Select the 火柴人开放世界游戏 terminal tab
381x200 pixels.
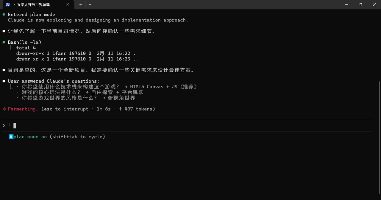click(x=35, y=5)
